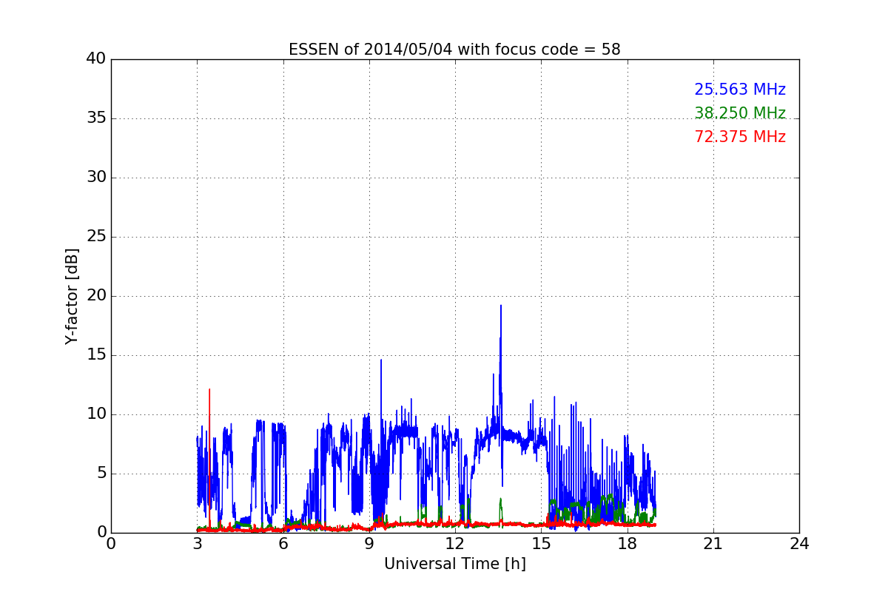The image size is (888, 592).
Task: Click the x-axis tick label '12'
Action: (455, 544)
